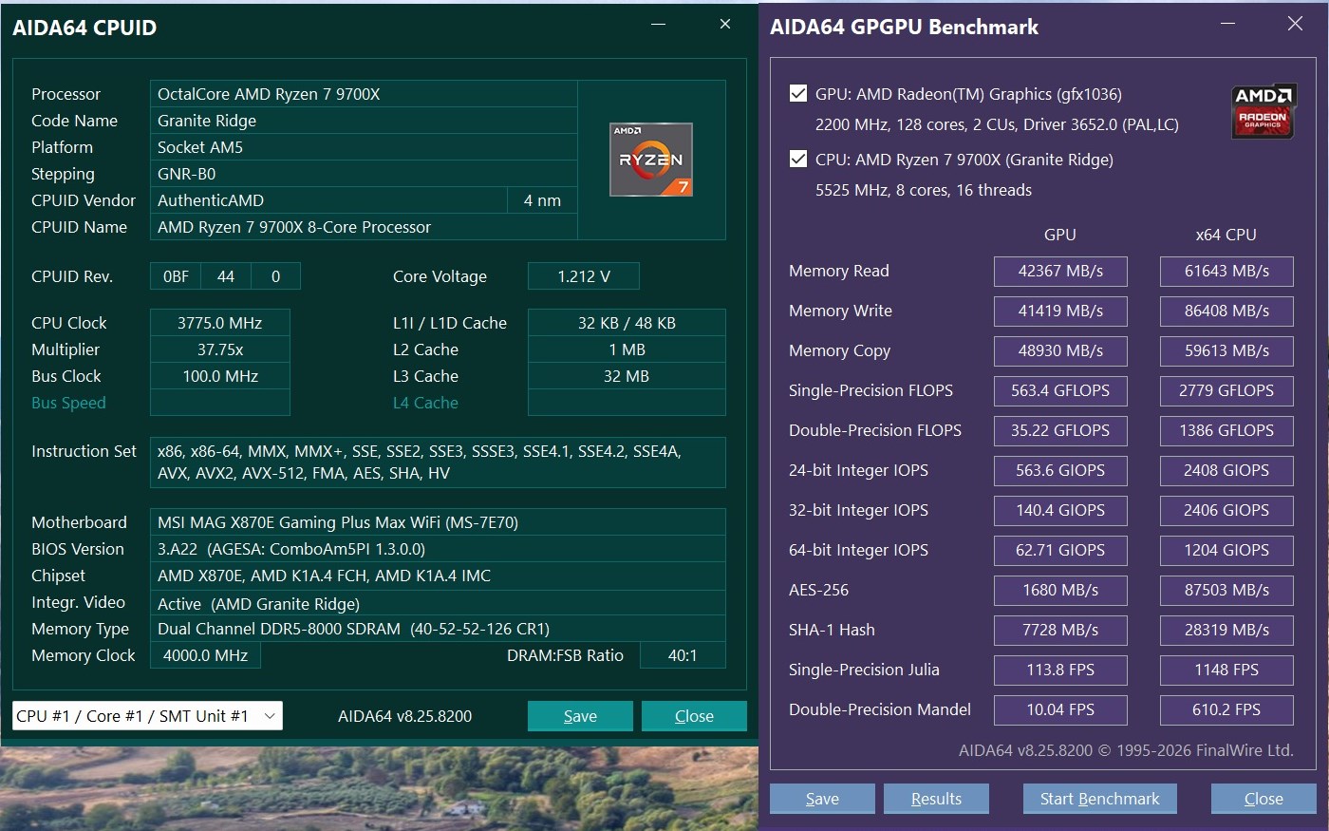1329x831 pixels.
Task: Start Benchmark in GPGPU window
Action: click(1099, 799)
